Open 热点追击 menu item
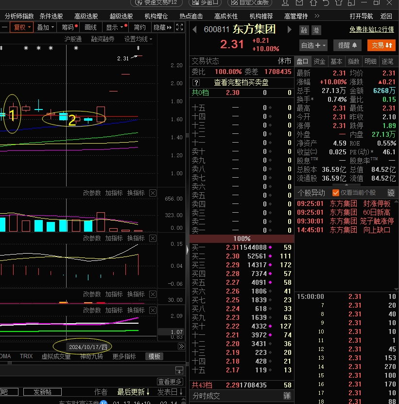Image resolution: width=399 pixels, height=404 pixels. pos(191,16)
